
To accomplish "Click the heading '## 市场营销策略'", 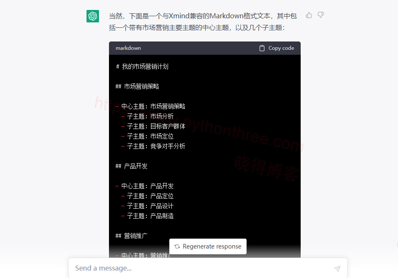I will click(x=137, y=87).
